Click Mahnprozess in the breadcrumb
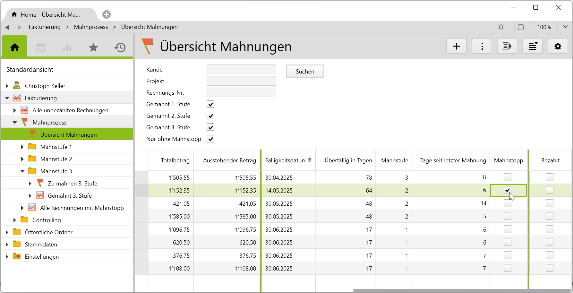 [x=91, y=27]
